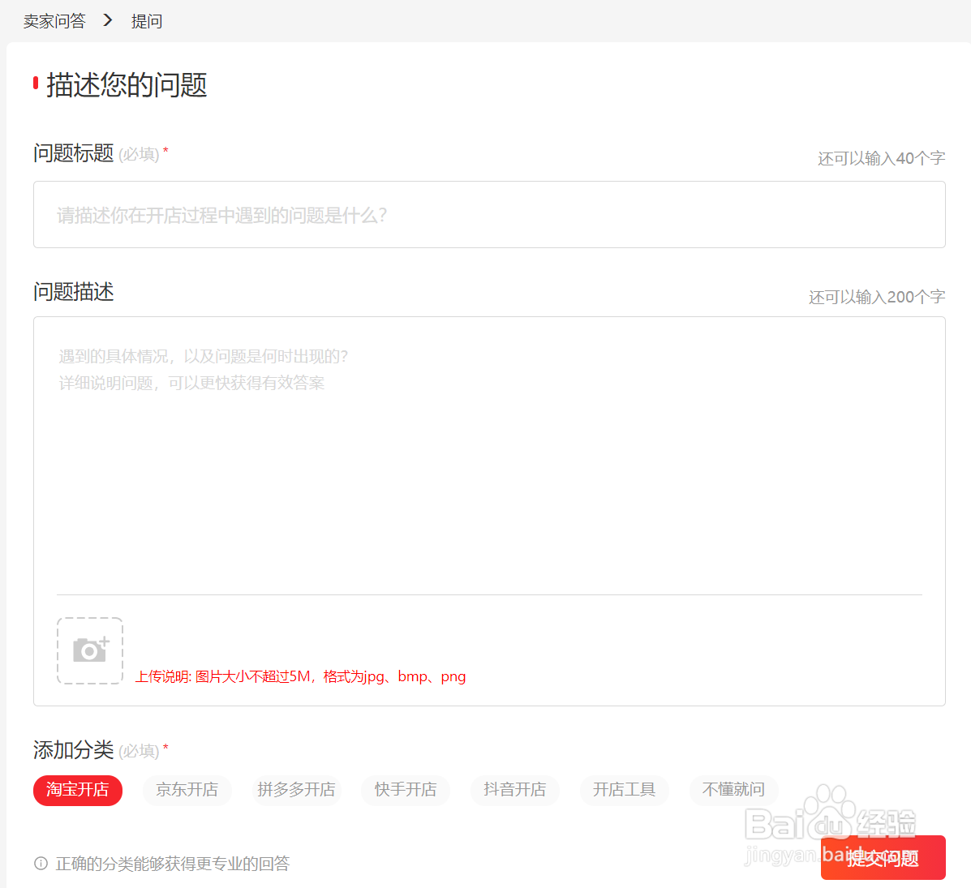Focus the 问题描述 text area

coord(489,455)
